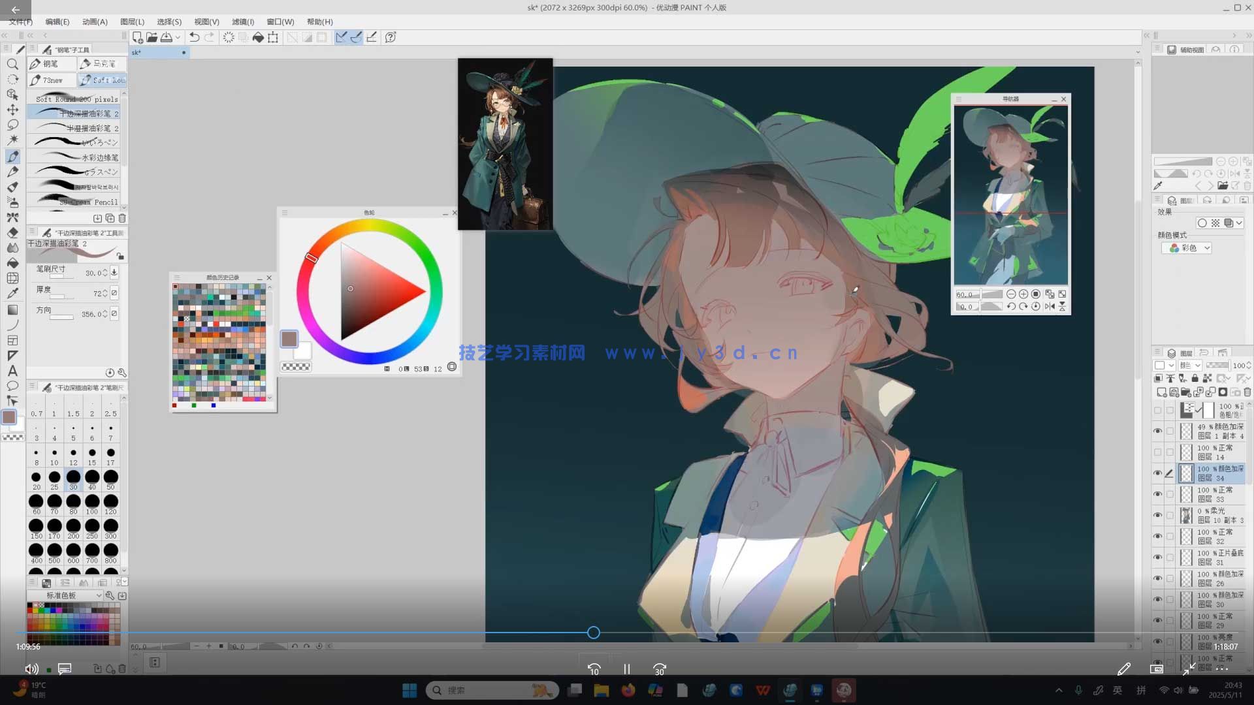Open the 彩色 expression color dropdown
This screenshot has width=1254, height=705.
(1189, 248)
